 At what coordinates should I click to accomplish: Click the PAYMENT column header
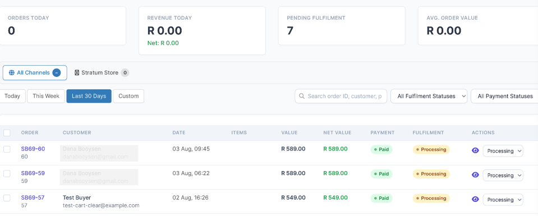(383, 132)
